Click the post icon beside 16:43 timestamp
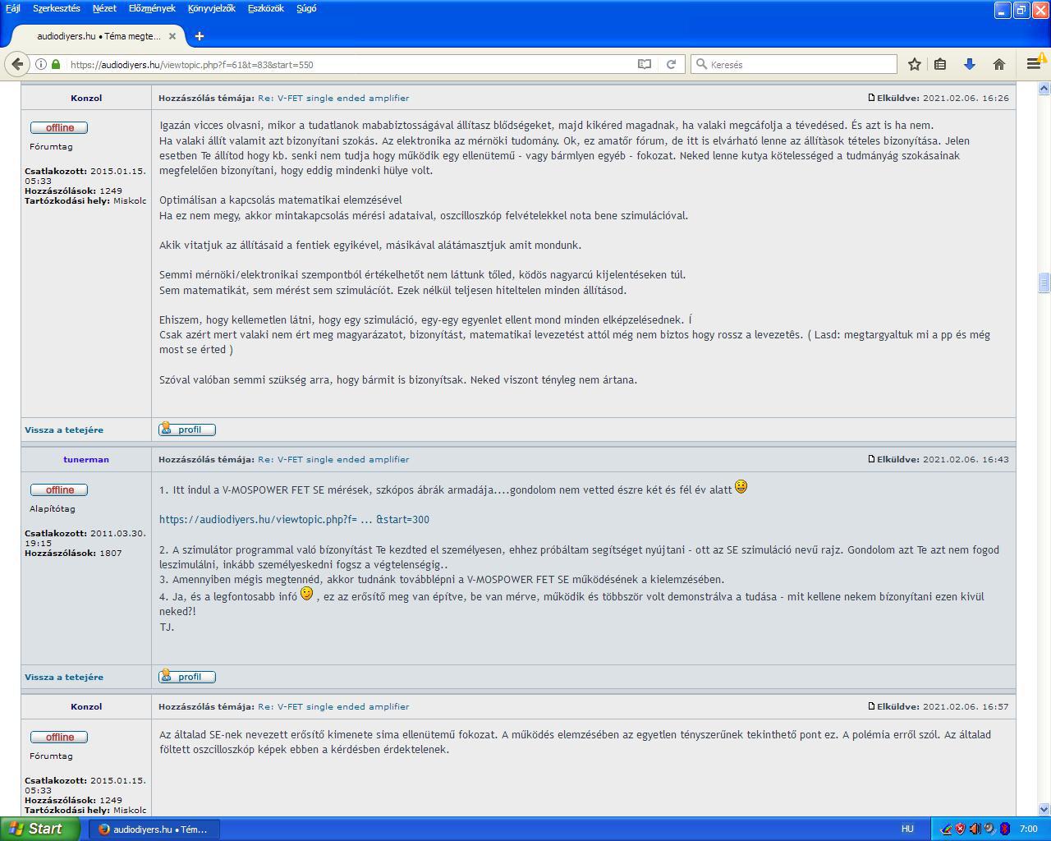The image size is (1051, 841). [871, 459]
